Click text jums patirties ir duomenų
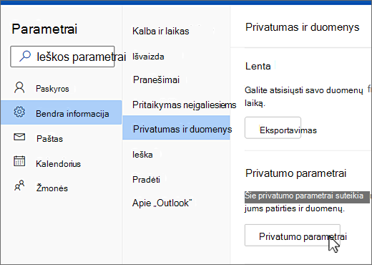This screenshot has height=265, width=372. click(295, 208)
